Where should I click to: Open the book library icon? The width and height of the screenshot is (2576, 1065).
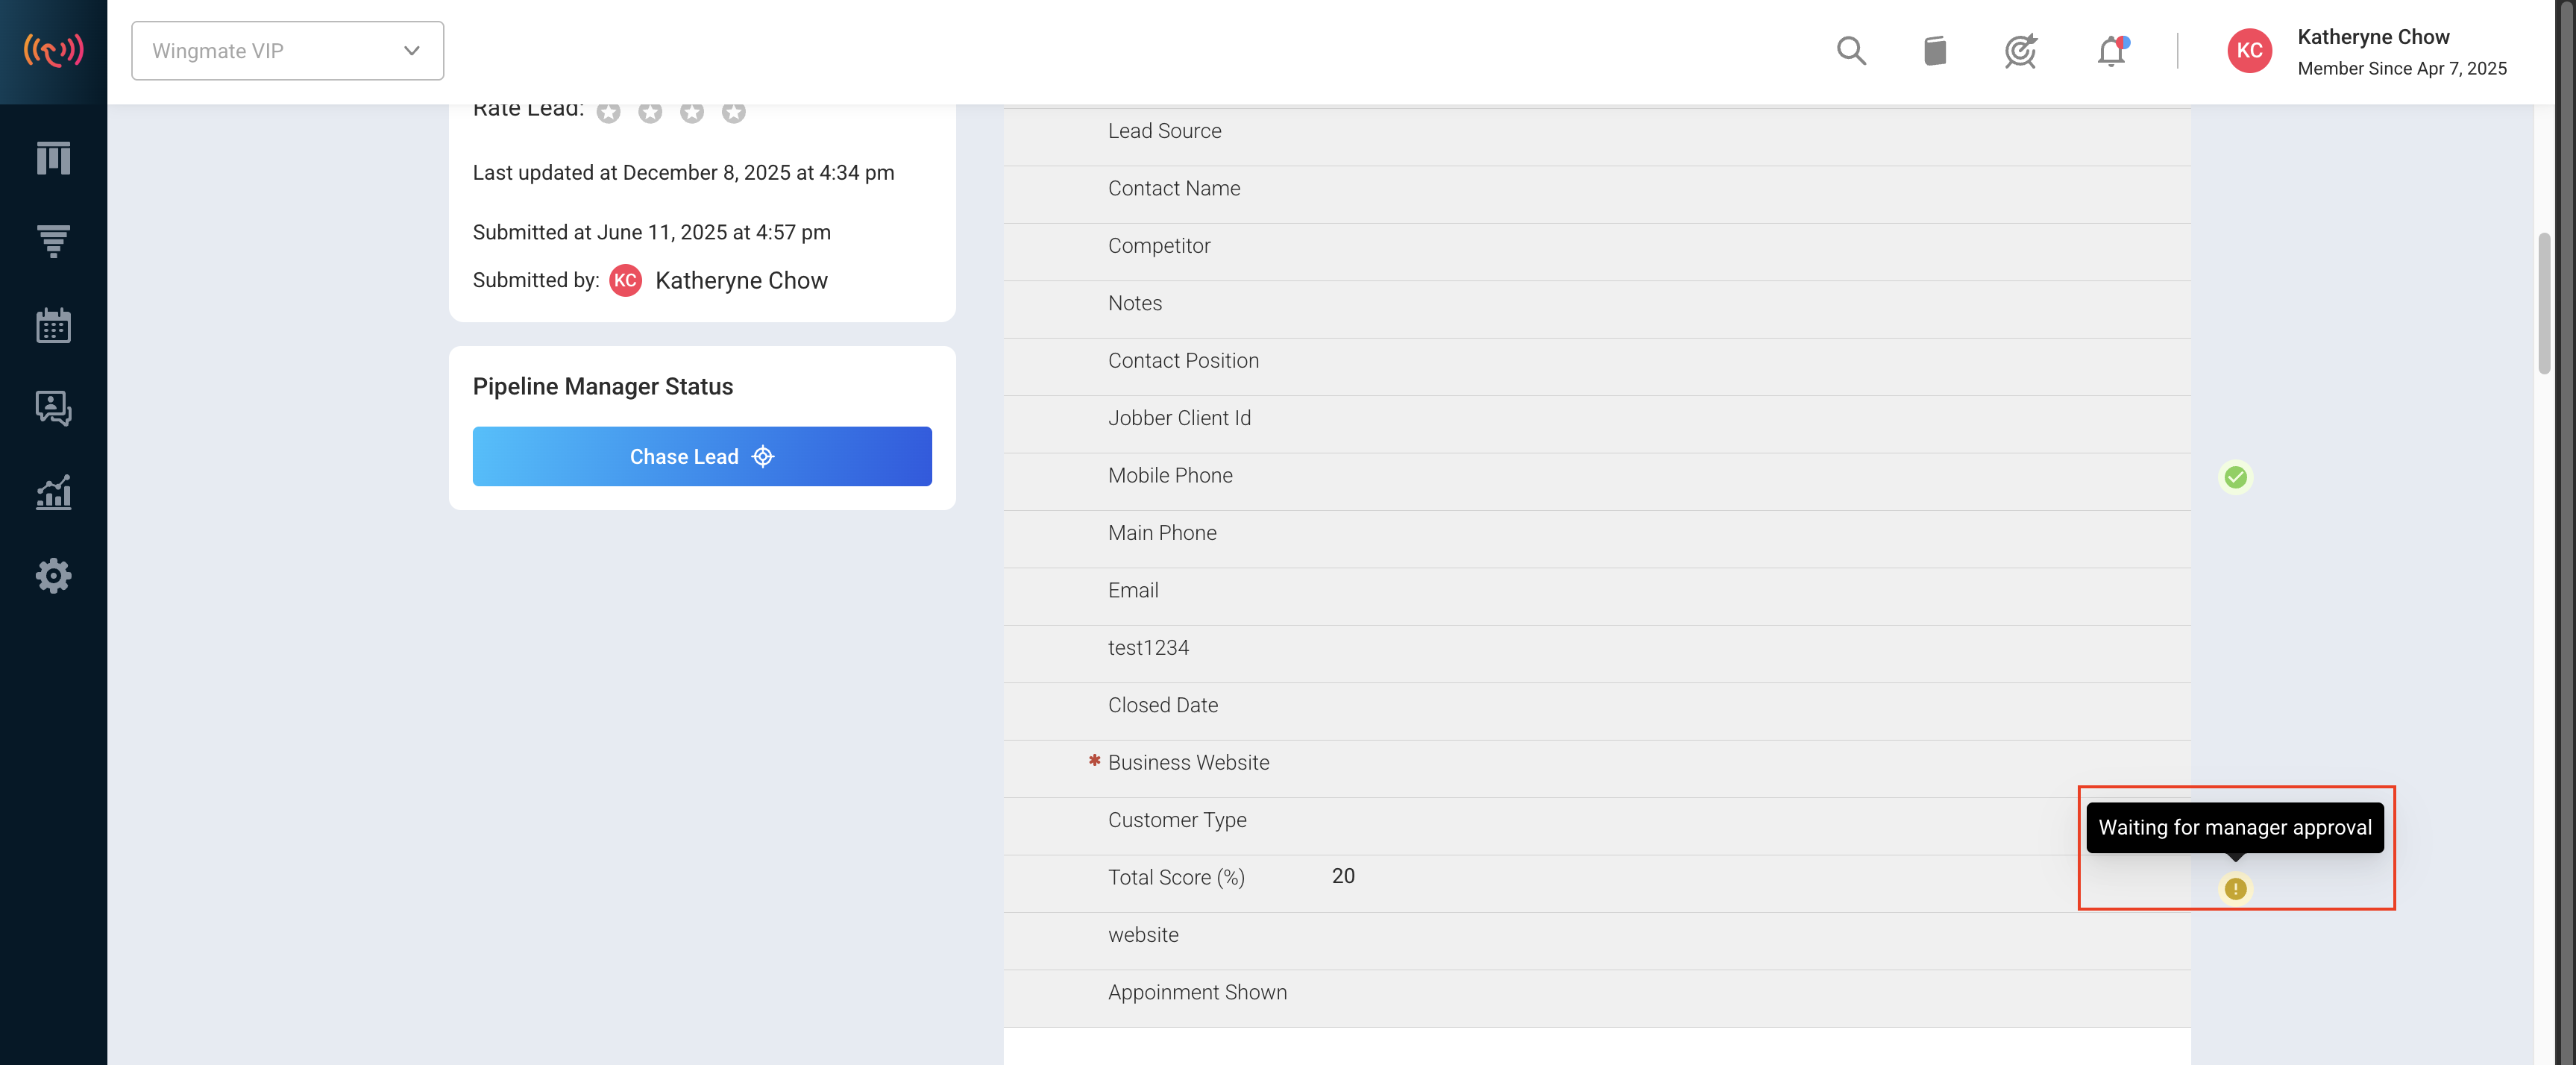point(1935,51)
